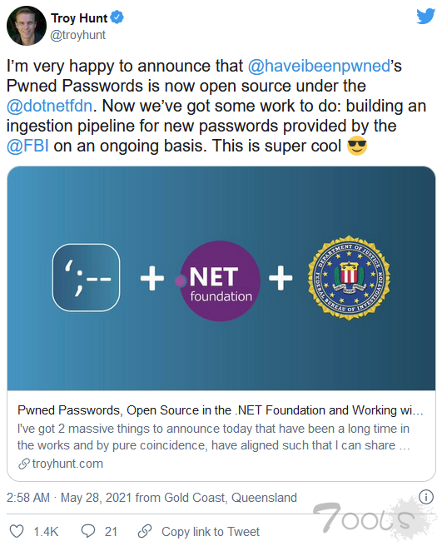The height and width of the screenshot is (546, 442).
Task: Click the Have I Been Pwned logo
Action: (x=86, y=277)
